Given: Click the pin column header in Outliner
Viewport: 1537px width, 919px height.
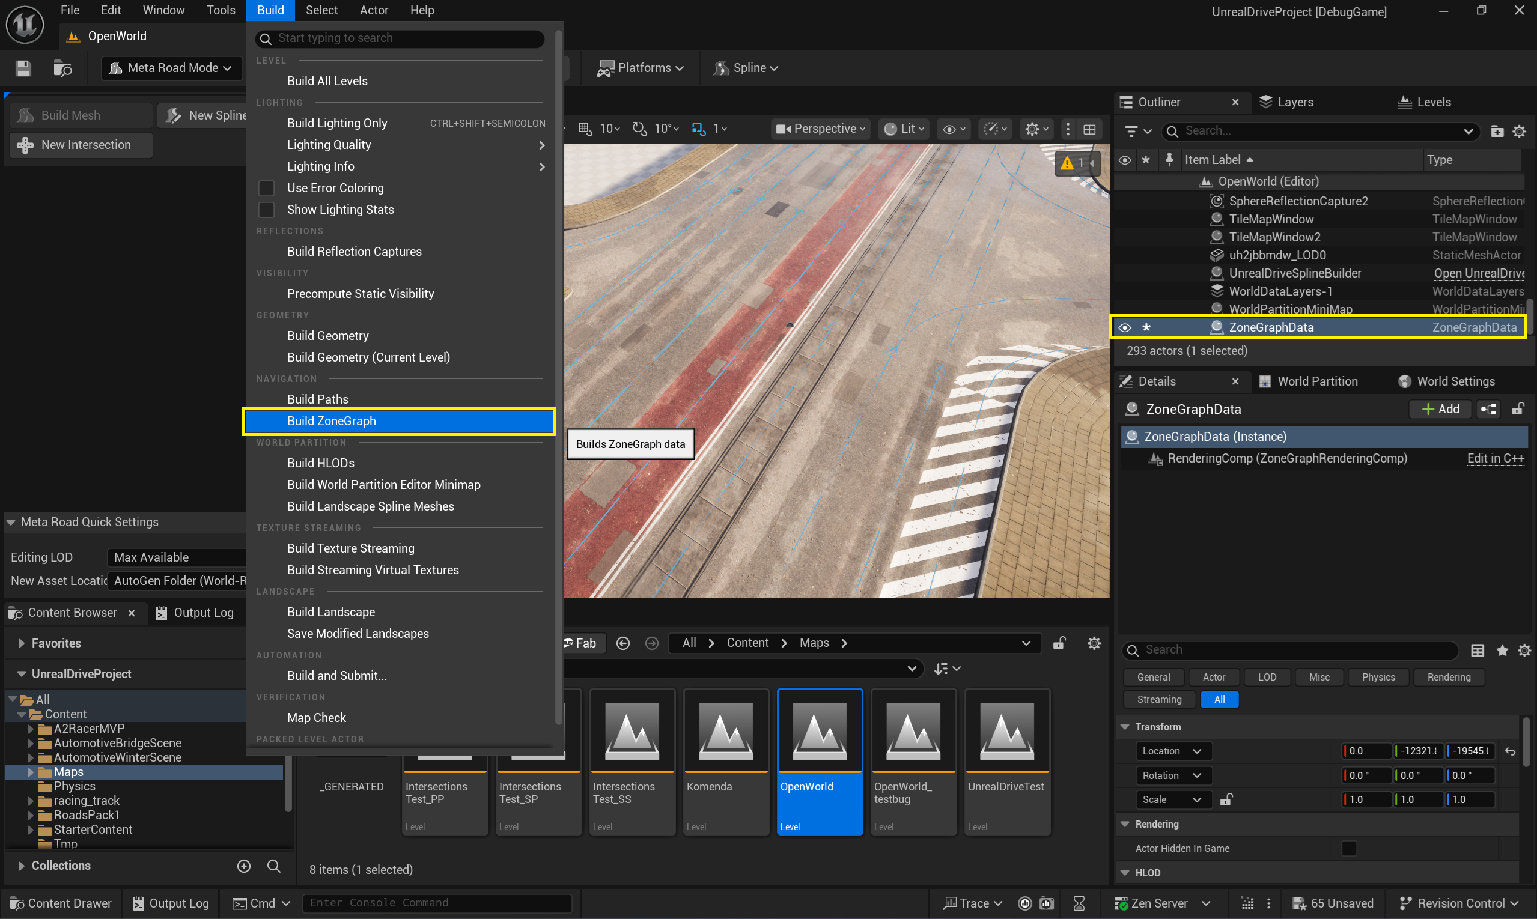Looking at the screenshot, I should (x=1169, y=160).
